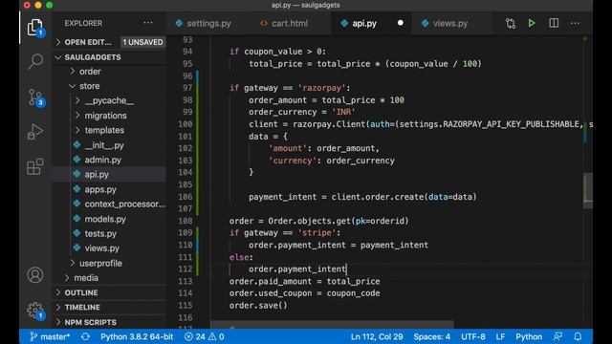This screenshot has width=612, height=344.
Task: Open the feedback icon in status bar
Action: coord(558,336)
